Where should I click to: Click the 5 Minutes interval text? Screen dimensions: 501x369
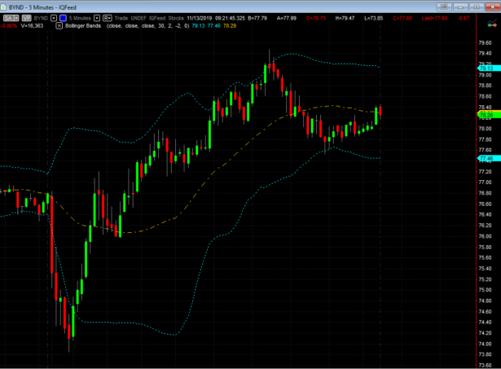[81, 16]
